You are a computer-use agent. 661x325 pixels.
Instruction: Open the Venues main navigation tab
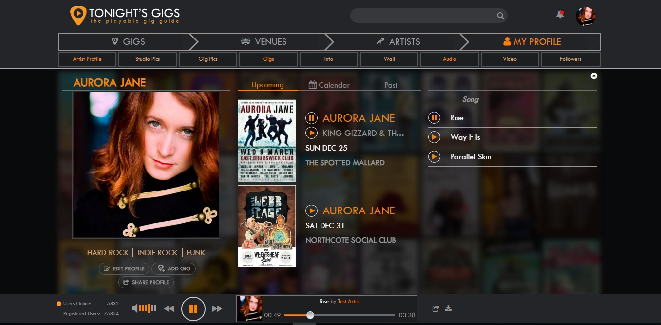[x=264, y=42]
